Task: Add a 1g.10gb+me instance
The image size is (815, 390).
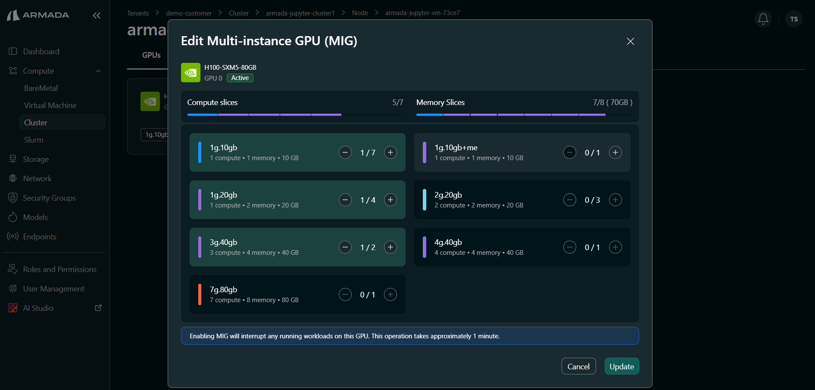Action: (615, 152)
